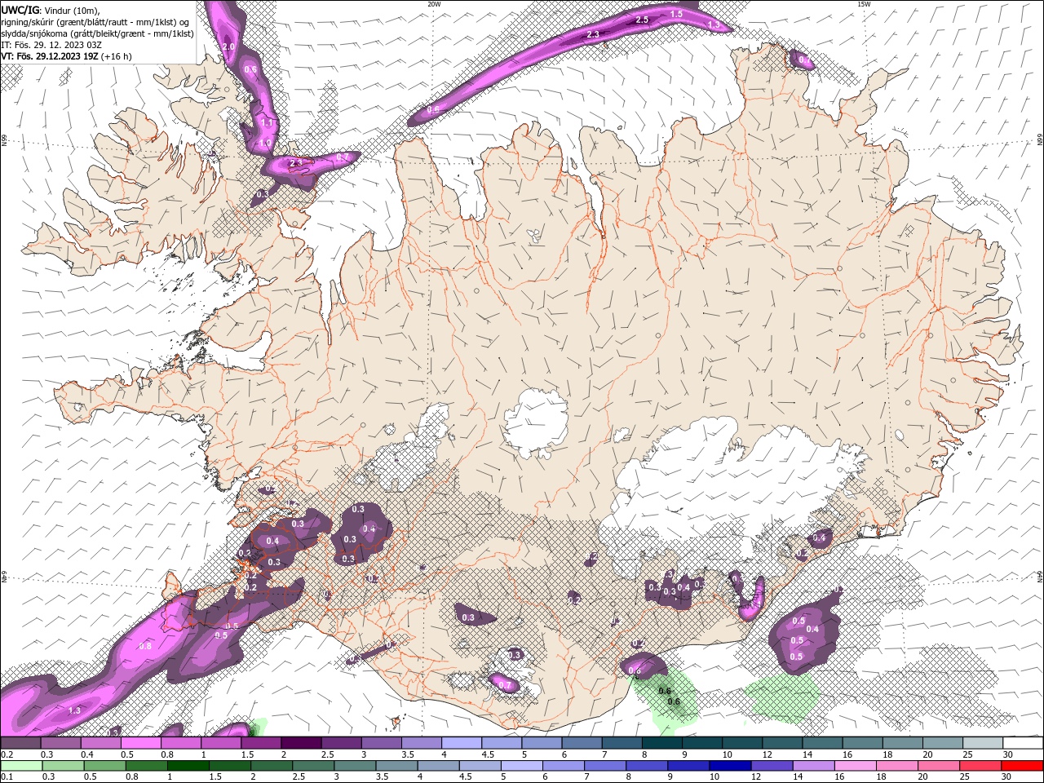Click the '2.5' value on the northern snow band
The width and height of the screenshot is (1044, 783).
pyautogui.click(x=642, y=20)
